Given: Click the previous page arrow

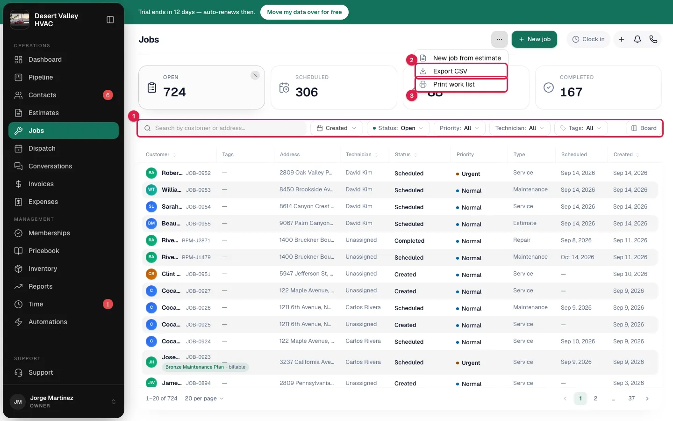Looking at the screenshot, I should (x=565, y=399).
